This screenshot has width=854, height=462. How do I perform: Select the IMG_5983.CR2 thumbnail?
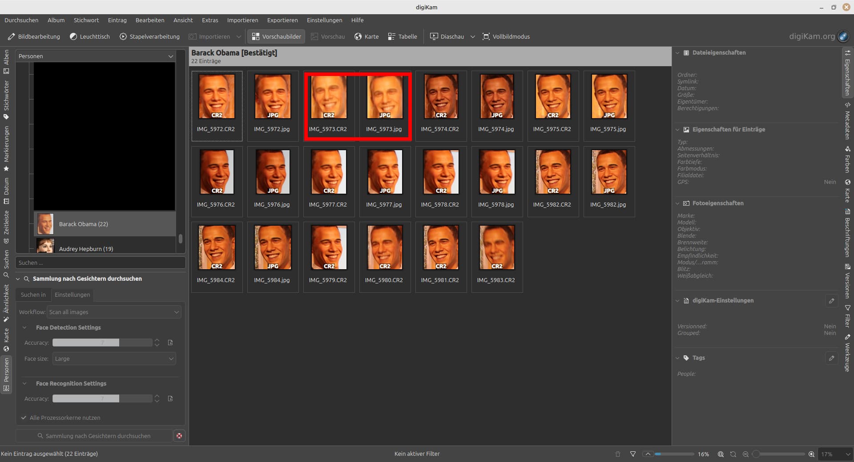point(497,257)
